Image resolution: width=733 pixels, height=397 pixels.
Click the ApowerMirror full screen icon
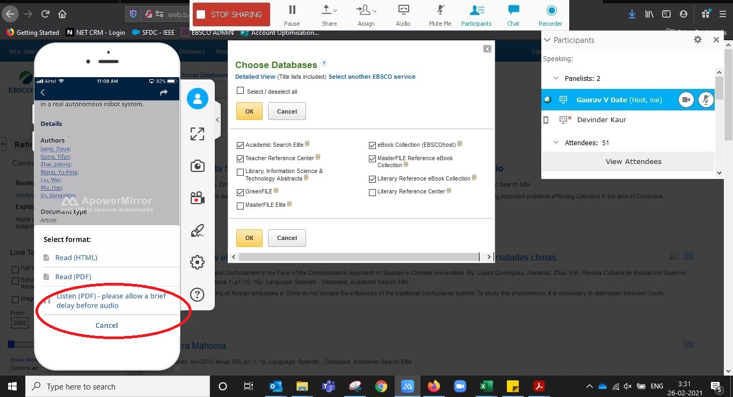point(197,134)
